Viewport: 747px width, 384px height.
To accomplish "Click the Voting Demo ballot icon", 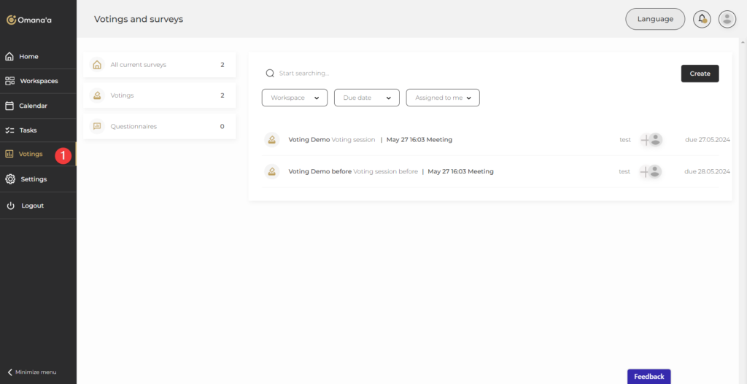I will [x=271, y=140].
